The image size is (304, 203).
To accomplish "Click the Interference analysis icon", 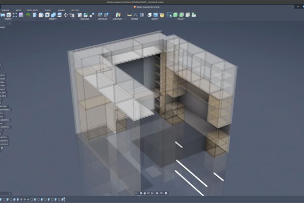I will (x=135, y=15).
